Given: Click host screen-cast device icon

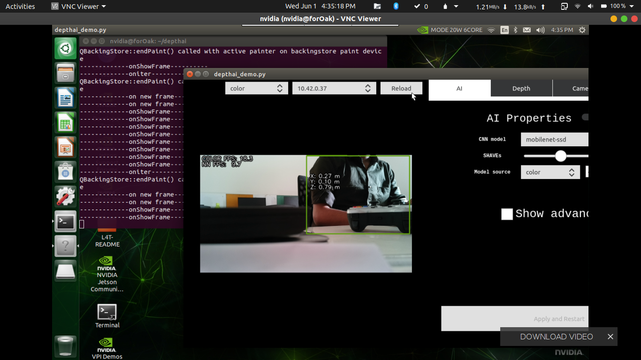Looking at the screenshot, I should coord(564,6).
